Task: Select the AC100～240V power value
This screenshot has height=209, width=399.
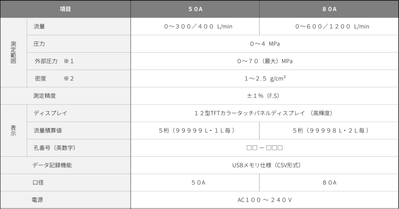Action: coord(265,200)
